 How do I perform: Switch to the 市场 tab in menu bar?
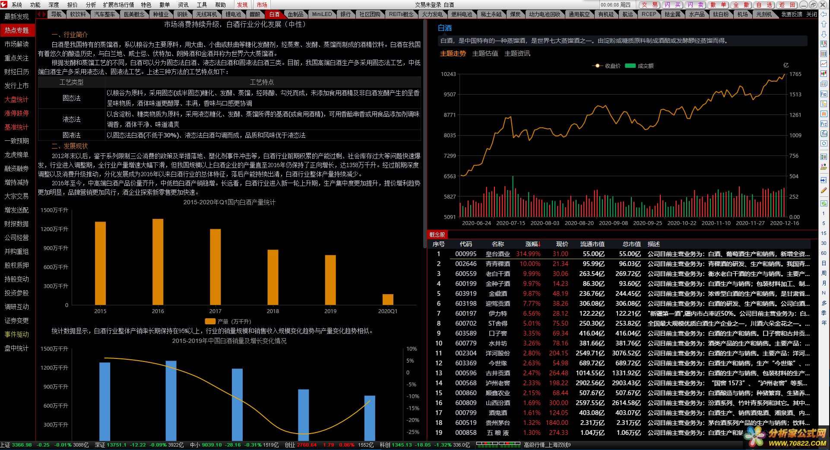[x=262, y=5]
